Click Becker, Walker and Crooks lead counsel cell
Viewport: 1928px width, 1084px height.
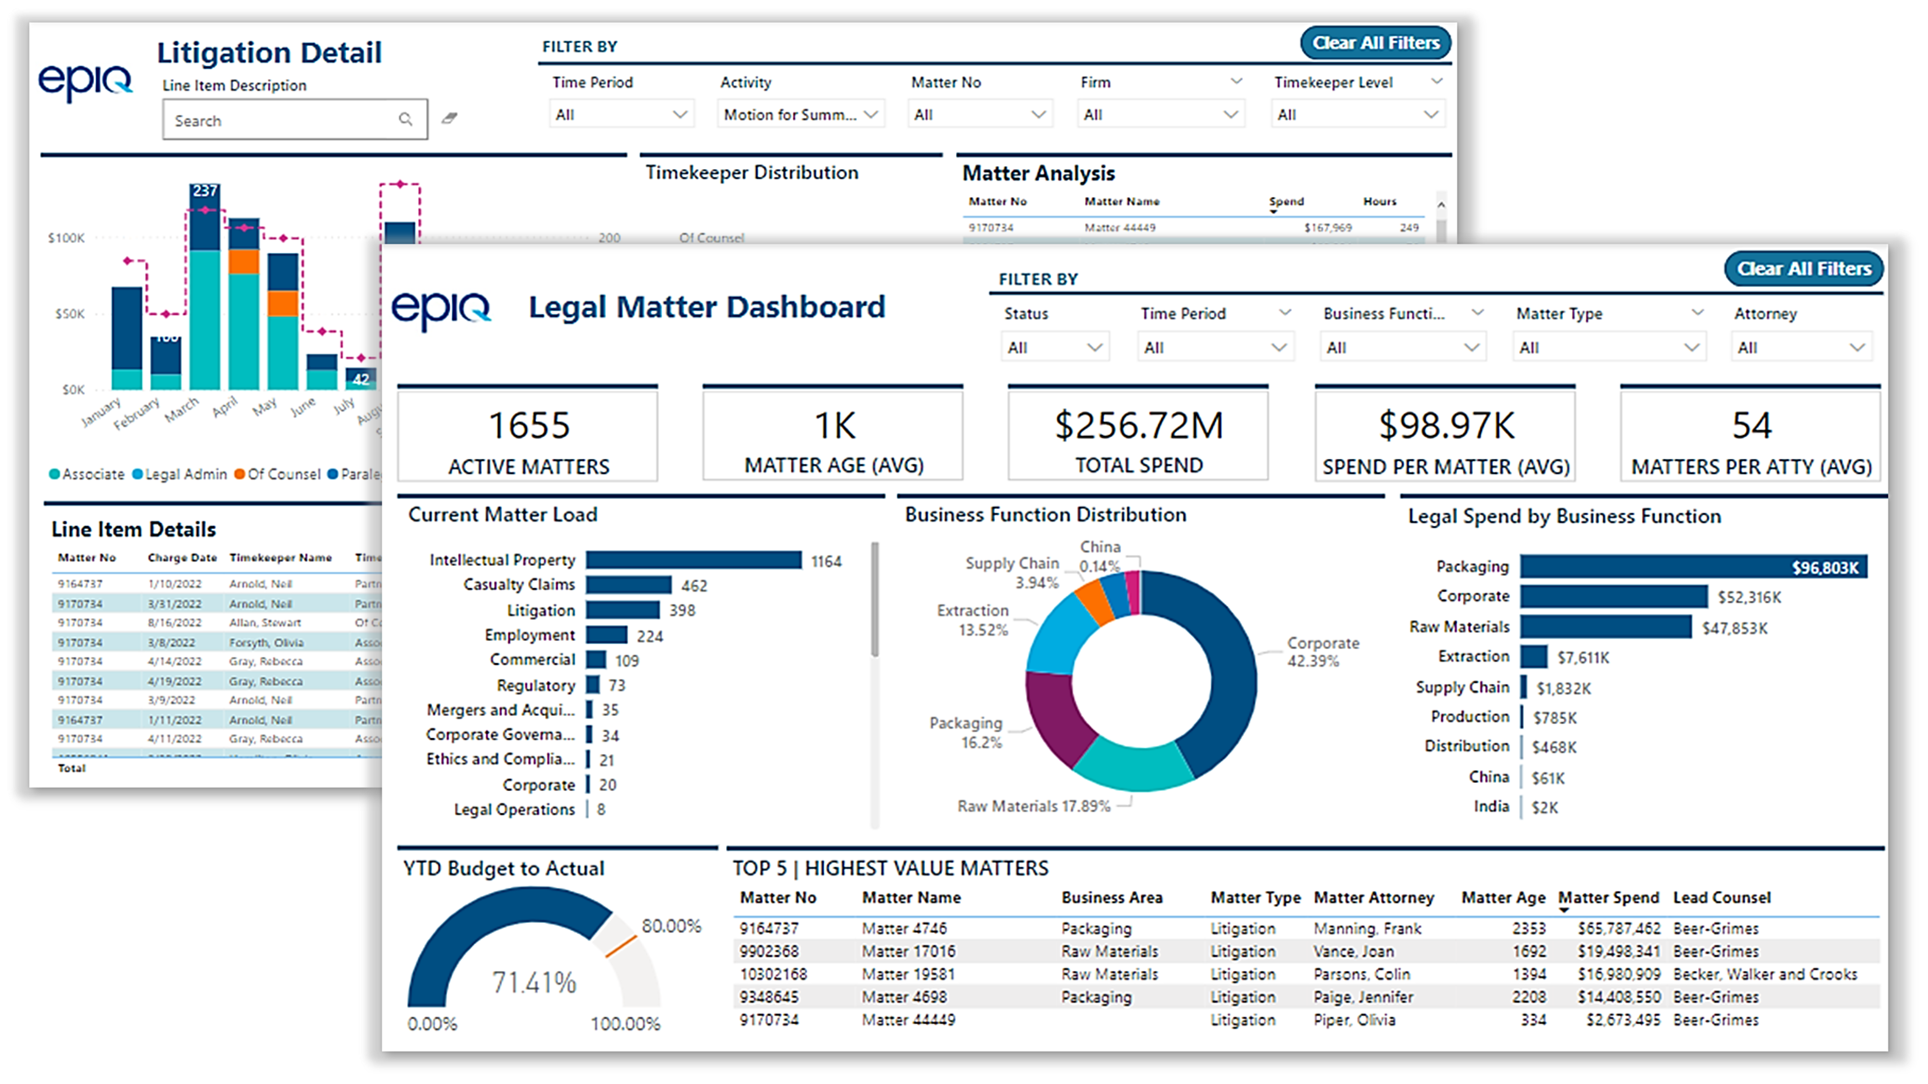click(1765, 974)
